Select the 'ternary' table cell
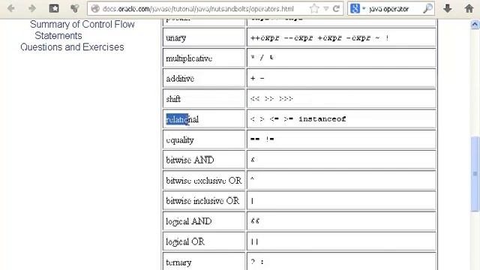 pos(204,261)
